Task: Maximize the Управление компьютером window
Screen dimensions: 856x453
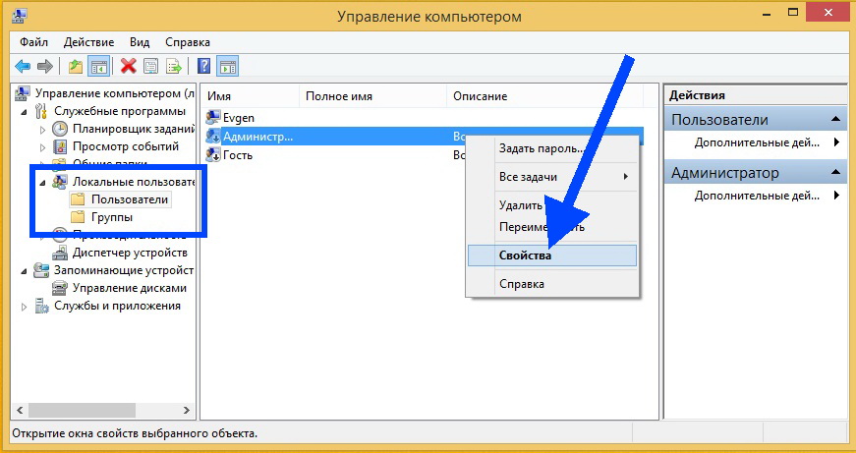Action: tap(794, 12)
